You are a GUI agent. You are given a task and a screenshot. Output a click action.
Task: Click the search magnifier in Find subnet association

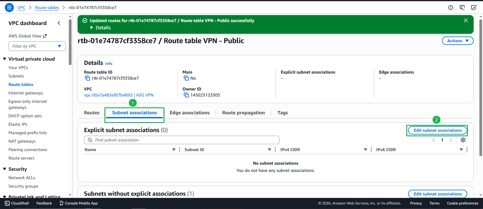coord(90,140)
